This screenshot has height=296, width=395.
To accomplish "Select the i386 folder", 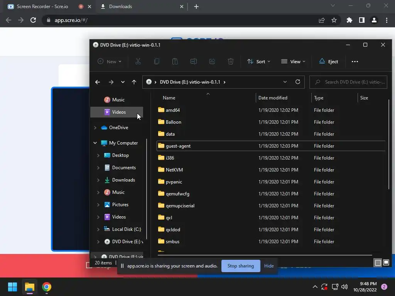I will (x=271, y=158).
